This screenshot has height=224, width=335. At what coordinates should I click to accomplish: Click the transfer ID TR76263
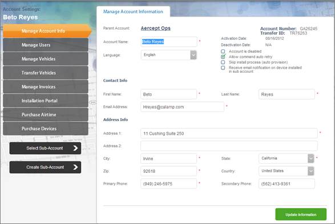pyautogui.click(x=298, y=33)
